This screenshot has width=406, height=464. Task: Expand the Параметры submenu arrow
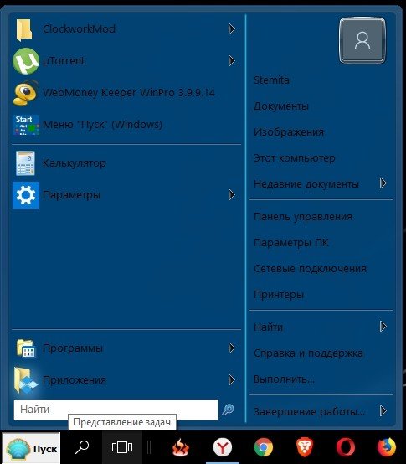[232, 194]
